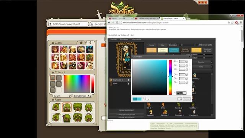Increment the G value stepper

point(186,78)
